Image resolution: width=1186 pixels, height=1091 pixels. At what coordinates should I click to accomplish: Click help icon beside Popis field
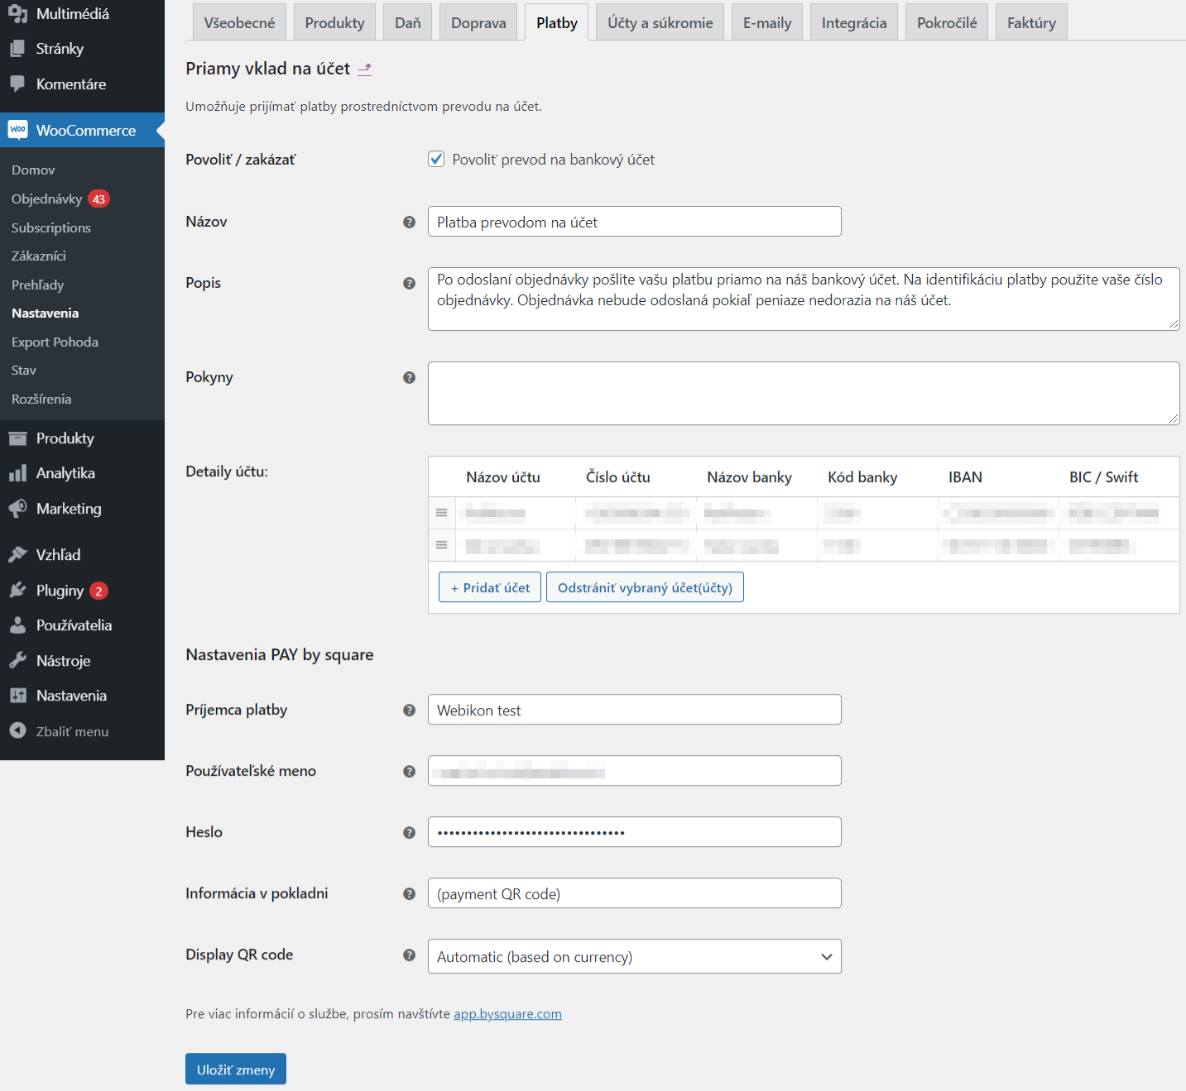click(x=409, y=283)
